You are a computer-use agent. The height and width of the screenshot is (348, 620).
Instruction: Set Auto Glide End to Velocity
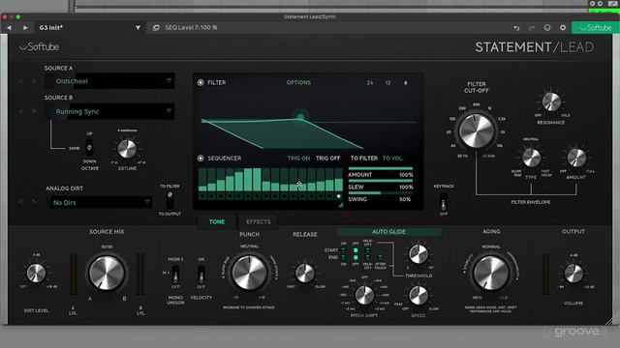[367, 257]
